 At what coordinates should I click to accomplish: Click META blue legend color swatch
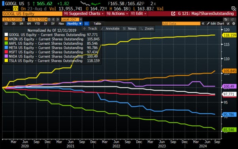(x=6, y=48)
